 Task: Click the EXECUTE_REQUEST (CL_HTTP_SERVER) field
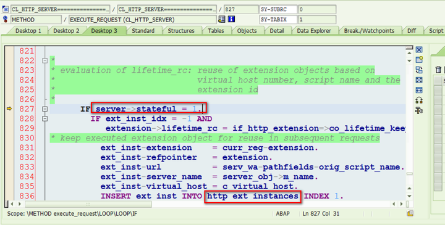tap(143, 20)
